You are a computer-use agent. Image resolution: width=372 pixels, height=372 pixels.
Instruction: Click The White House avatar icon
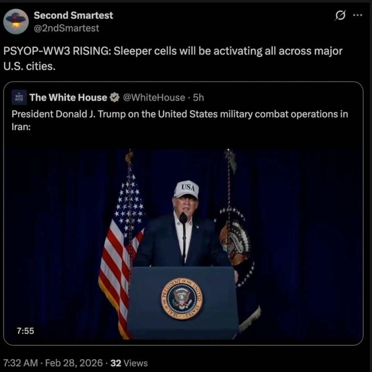19,97
